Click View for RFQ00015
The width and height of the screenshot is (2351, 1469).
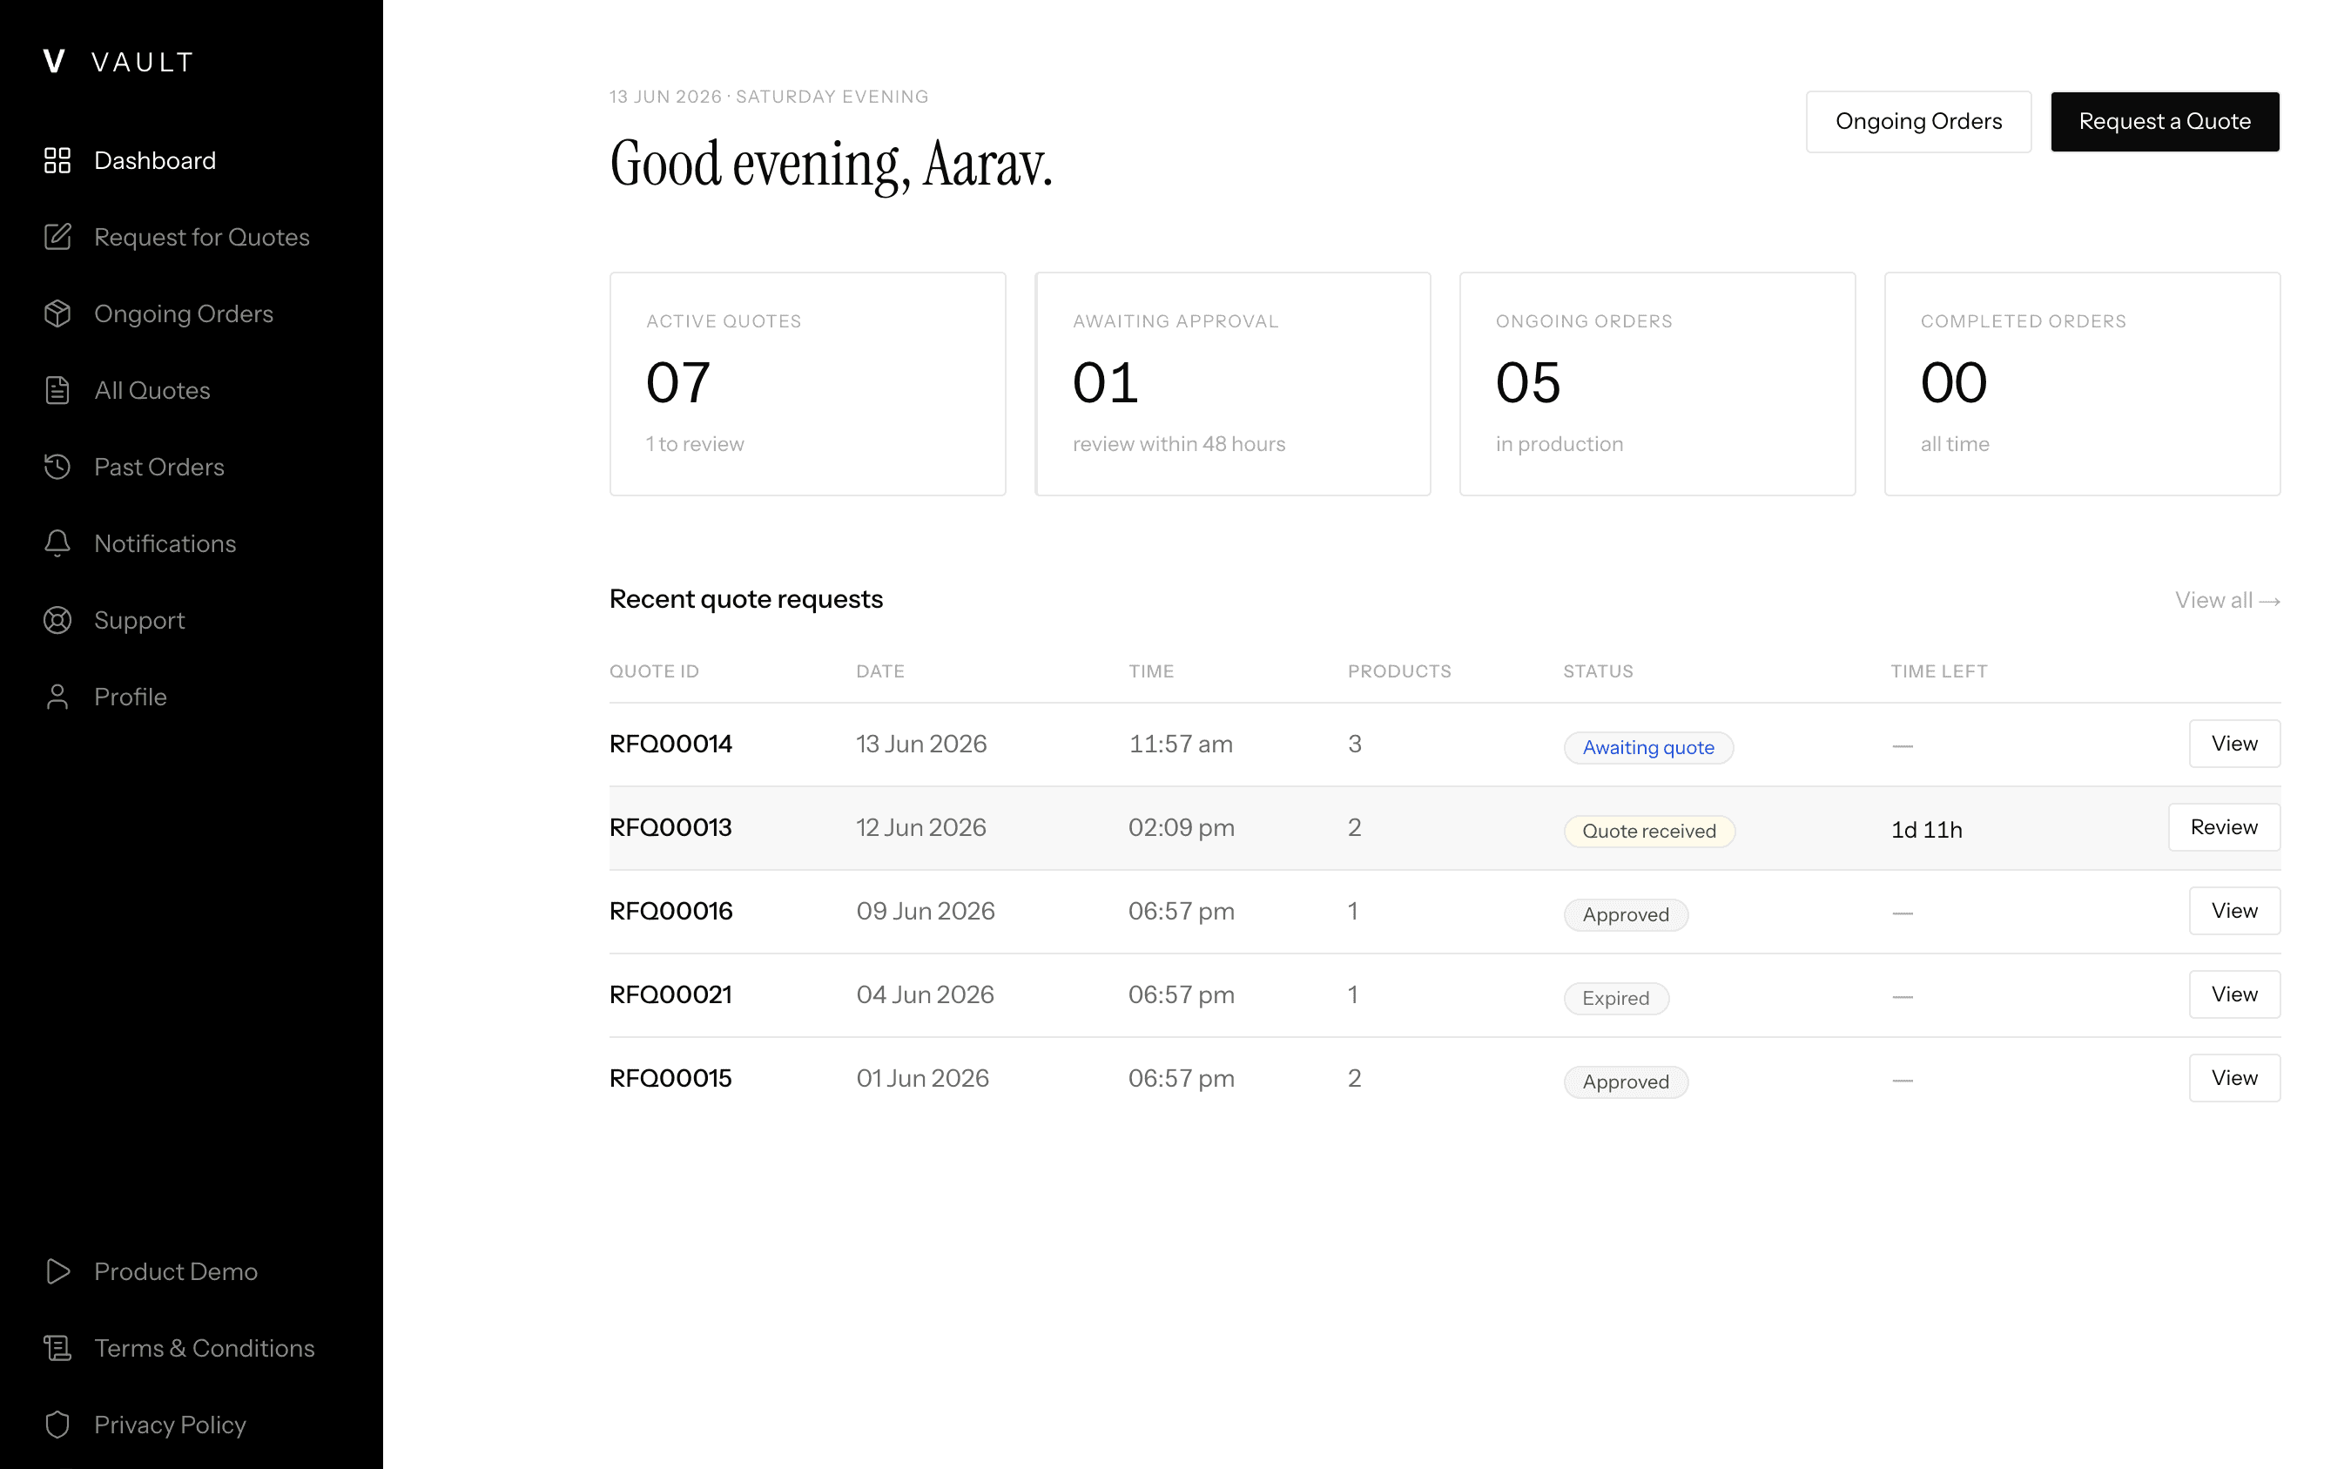(x=2234, y=1077)
